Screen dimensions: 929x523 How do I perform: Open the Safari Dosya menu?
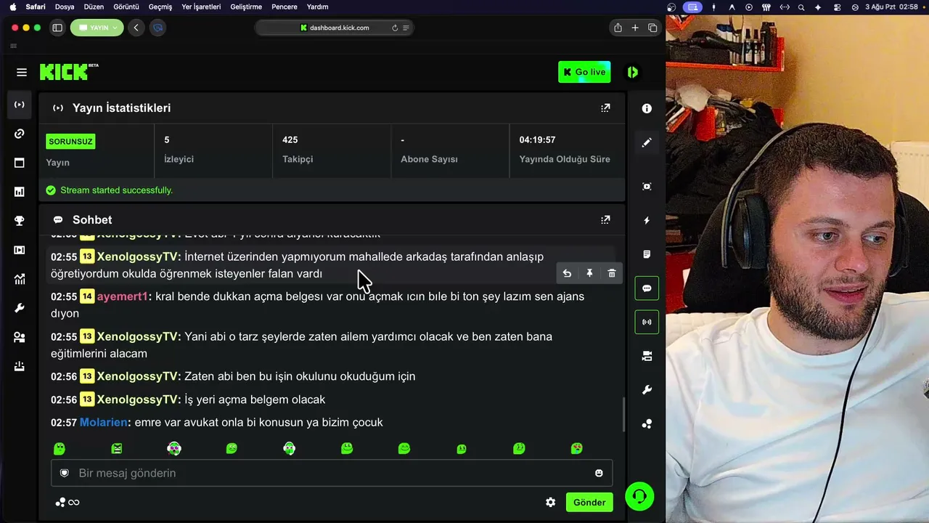(65, 7)
